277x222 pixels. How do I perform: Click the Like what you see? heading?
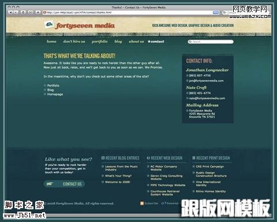[x=69, y=160]
